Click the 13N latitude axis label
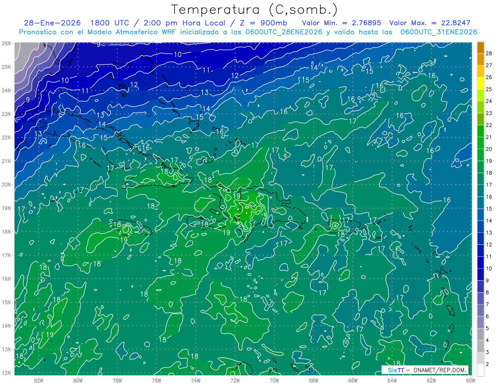500x386 pixels. pos(6,349)
